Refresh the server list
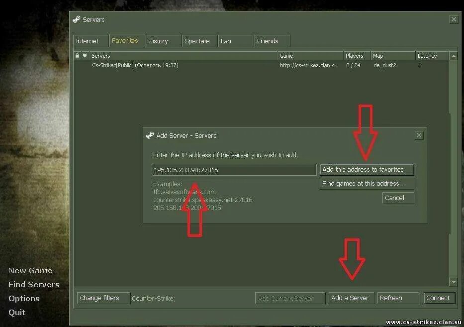The image size is (464, 327). click(398, 298)
